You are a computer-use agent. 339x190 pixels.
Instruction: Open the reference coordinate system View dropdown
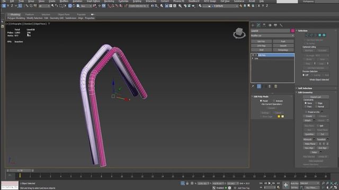click(86, 6)
